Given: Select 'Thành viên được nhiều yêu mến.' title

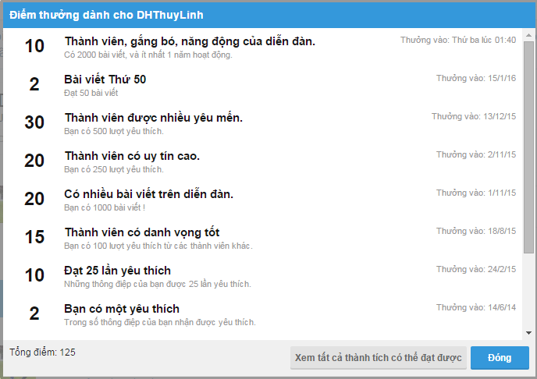Looking at the screenshot, I should pos(154,118).
